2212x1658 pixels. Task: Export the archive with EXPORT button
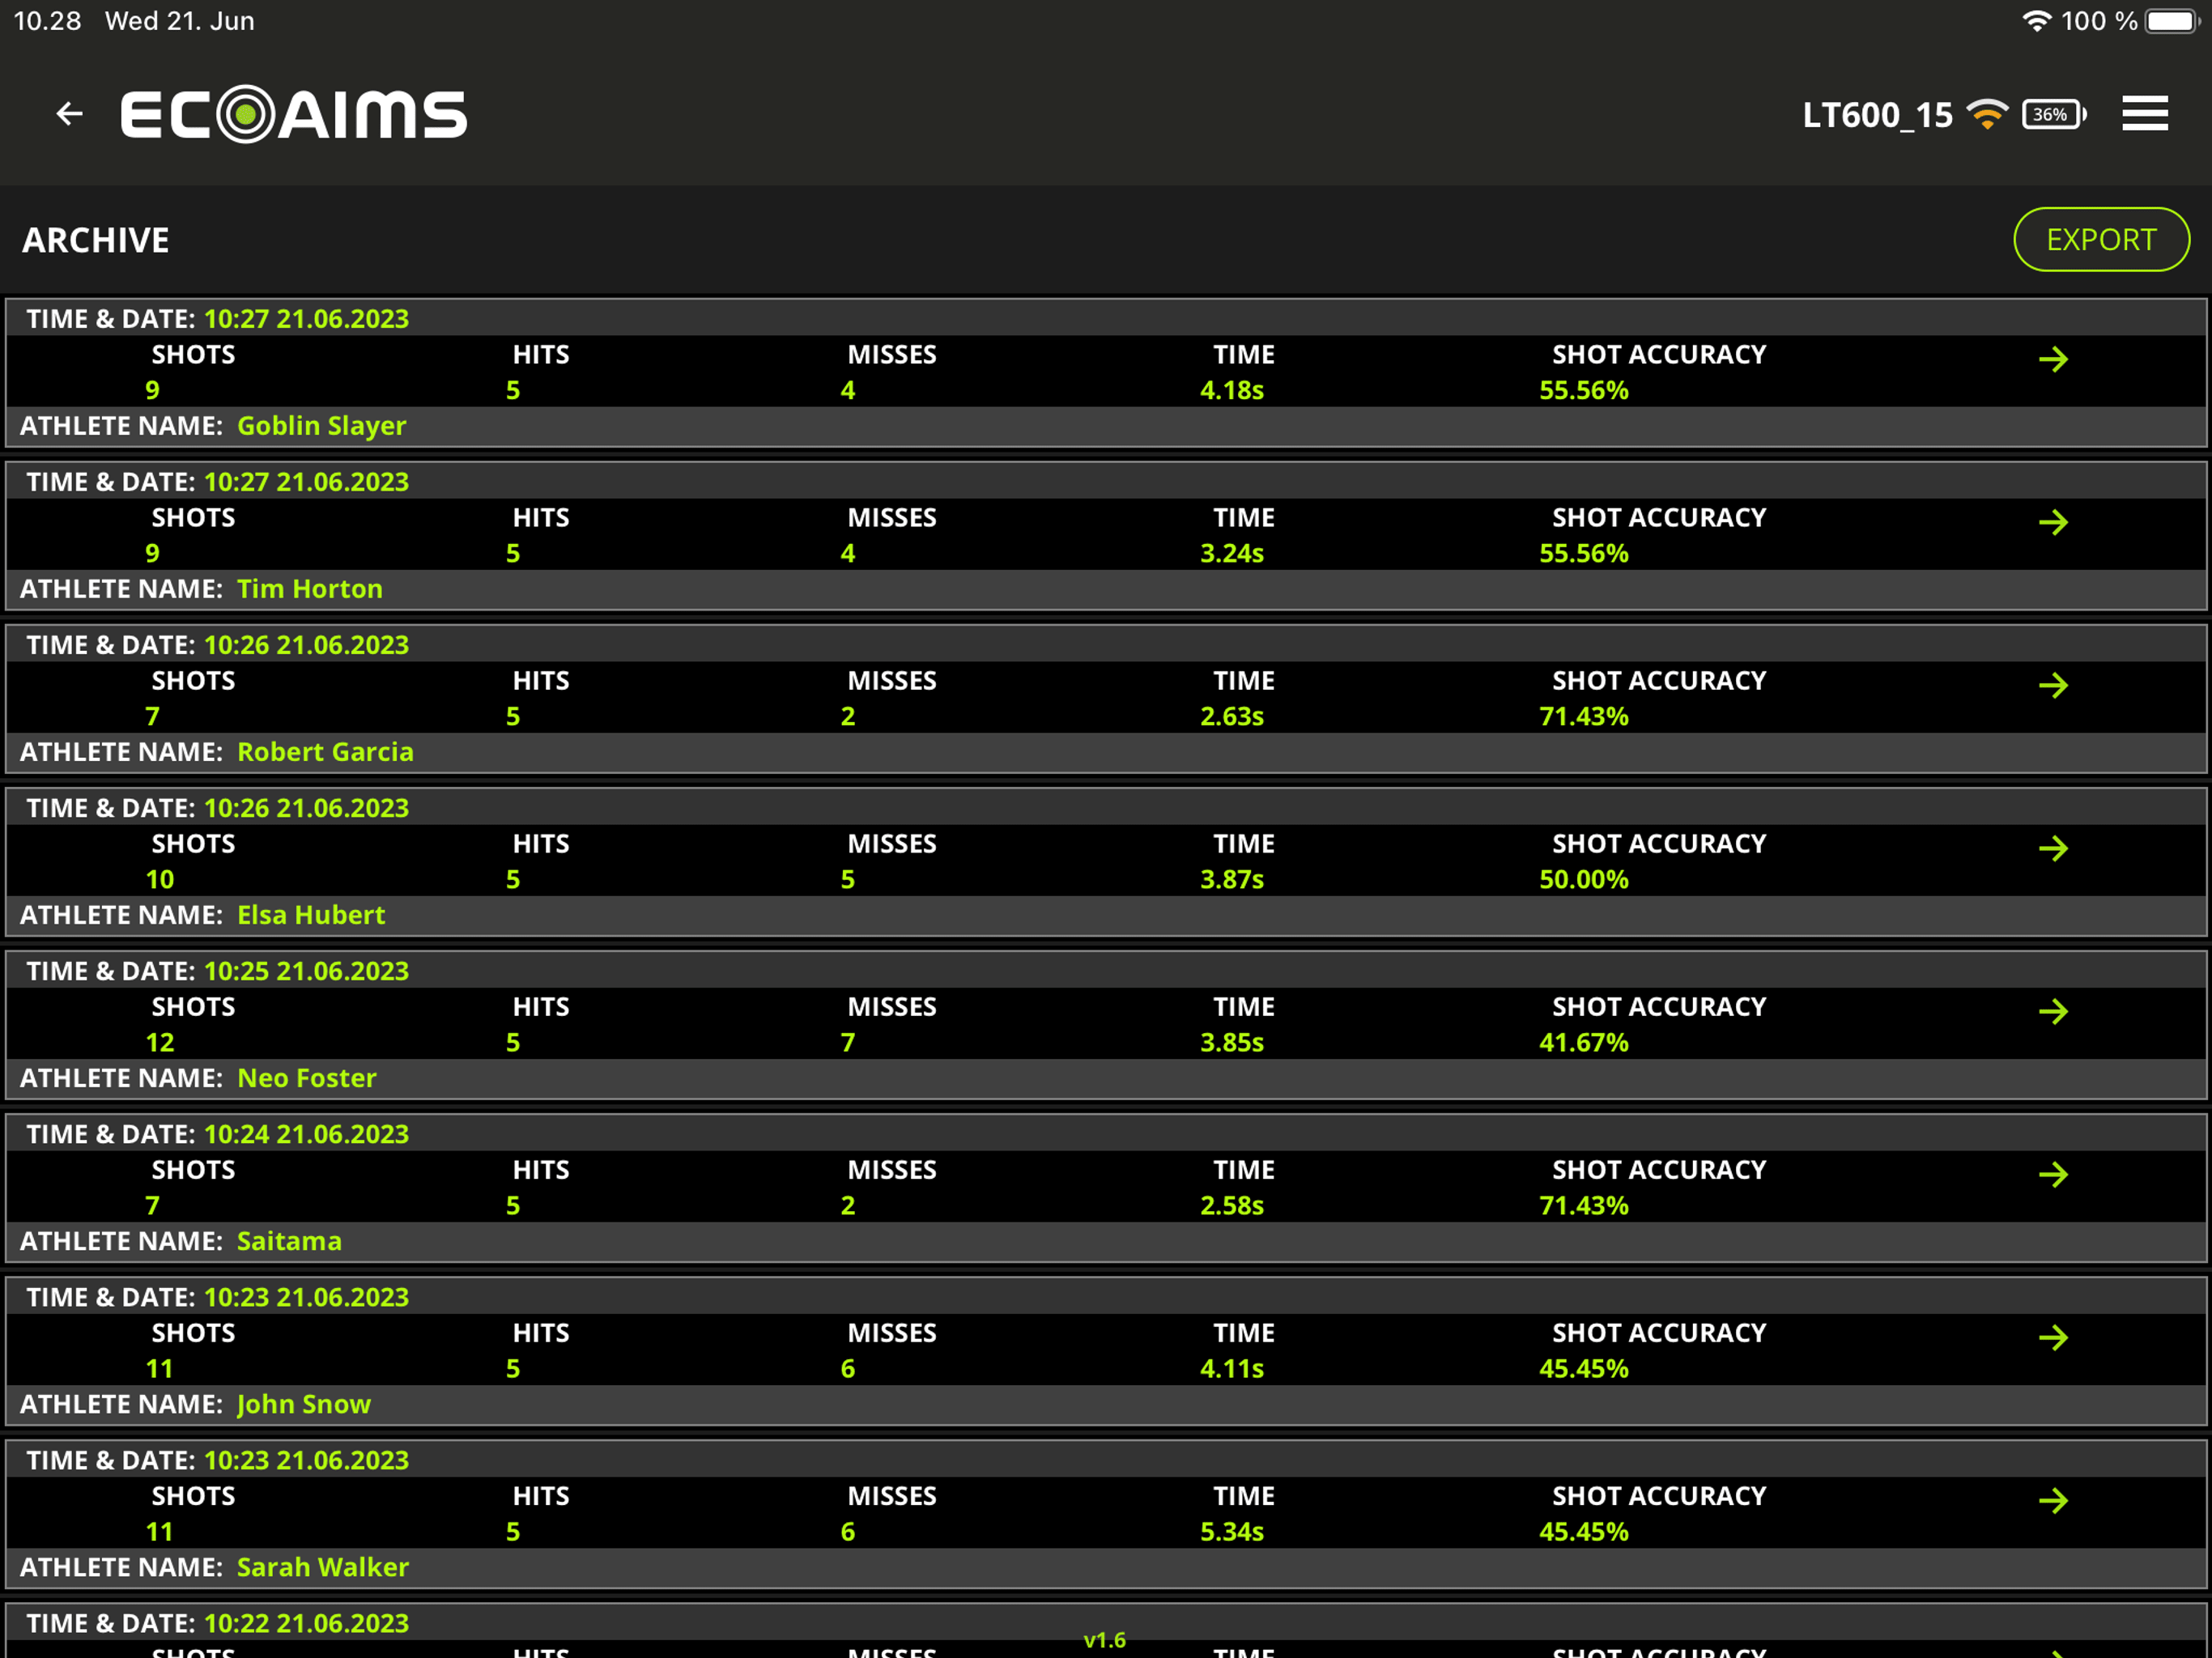[2101, 240]
